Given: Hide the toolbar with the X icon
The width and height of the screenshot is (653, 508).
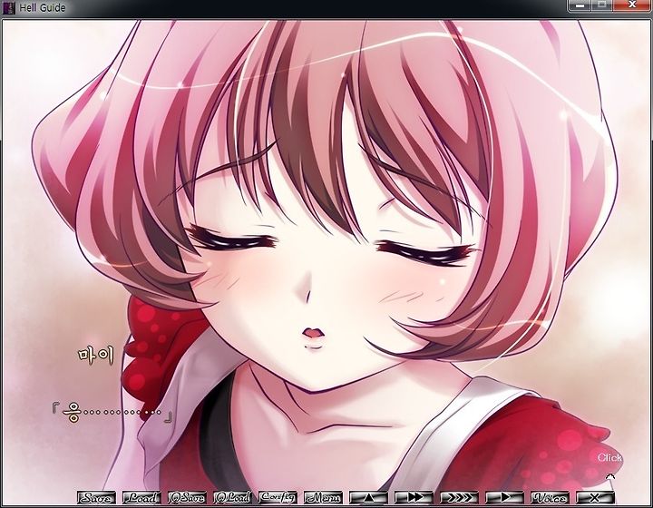Looking at the screenshot, I should click(595, 498).
